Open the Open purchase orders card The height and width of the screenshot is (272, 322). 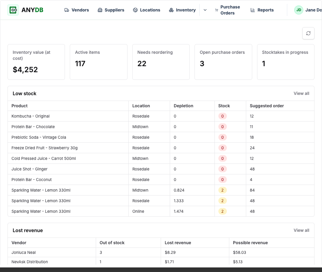coord(223,62)
